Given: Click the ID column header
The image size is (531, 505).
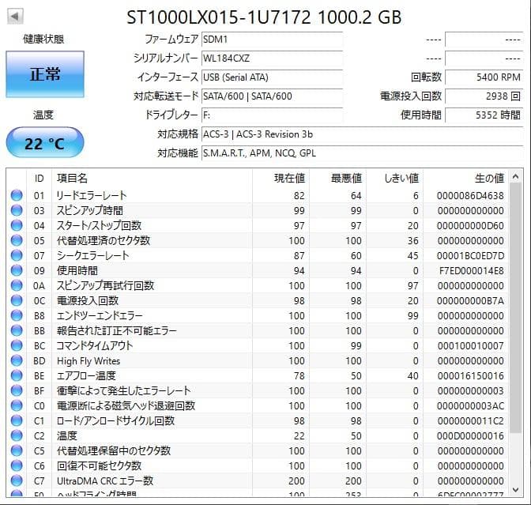Looking at the screenshot, I should [x=39, y=178].
